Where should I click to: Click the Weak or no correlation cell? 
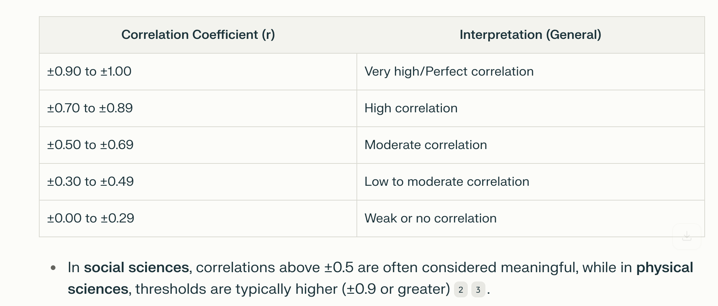click(530, 219)
